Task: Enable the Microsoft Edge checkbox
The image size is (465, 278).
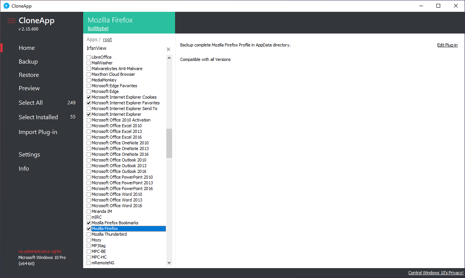Action: tap(89, 91)
